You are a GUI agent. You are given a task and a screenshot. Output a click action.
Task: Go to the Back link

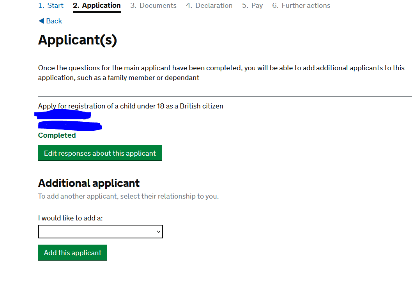[54, 21]
